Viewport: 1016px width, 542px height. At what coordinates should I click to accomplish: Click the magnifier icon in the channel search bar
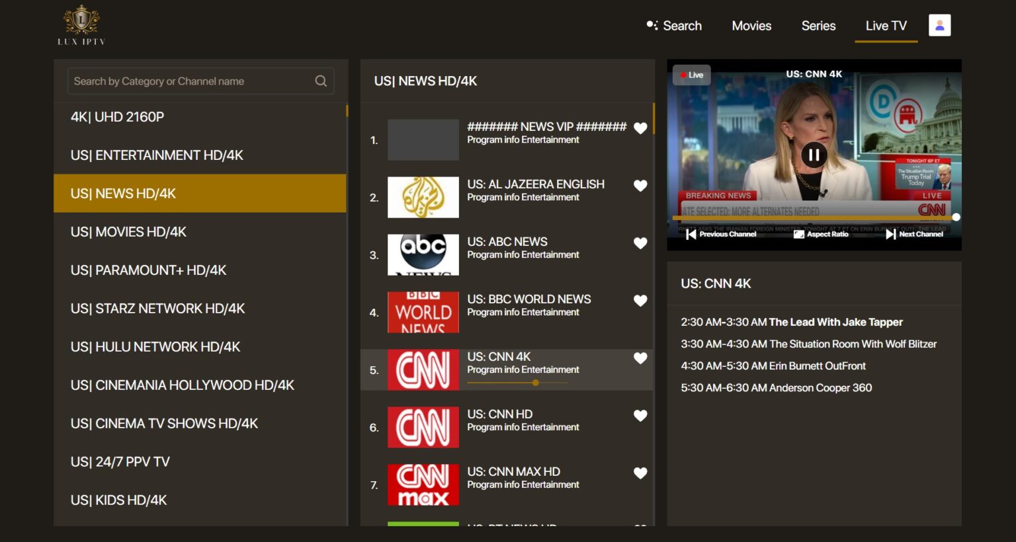321,81
